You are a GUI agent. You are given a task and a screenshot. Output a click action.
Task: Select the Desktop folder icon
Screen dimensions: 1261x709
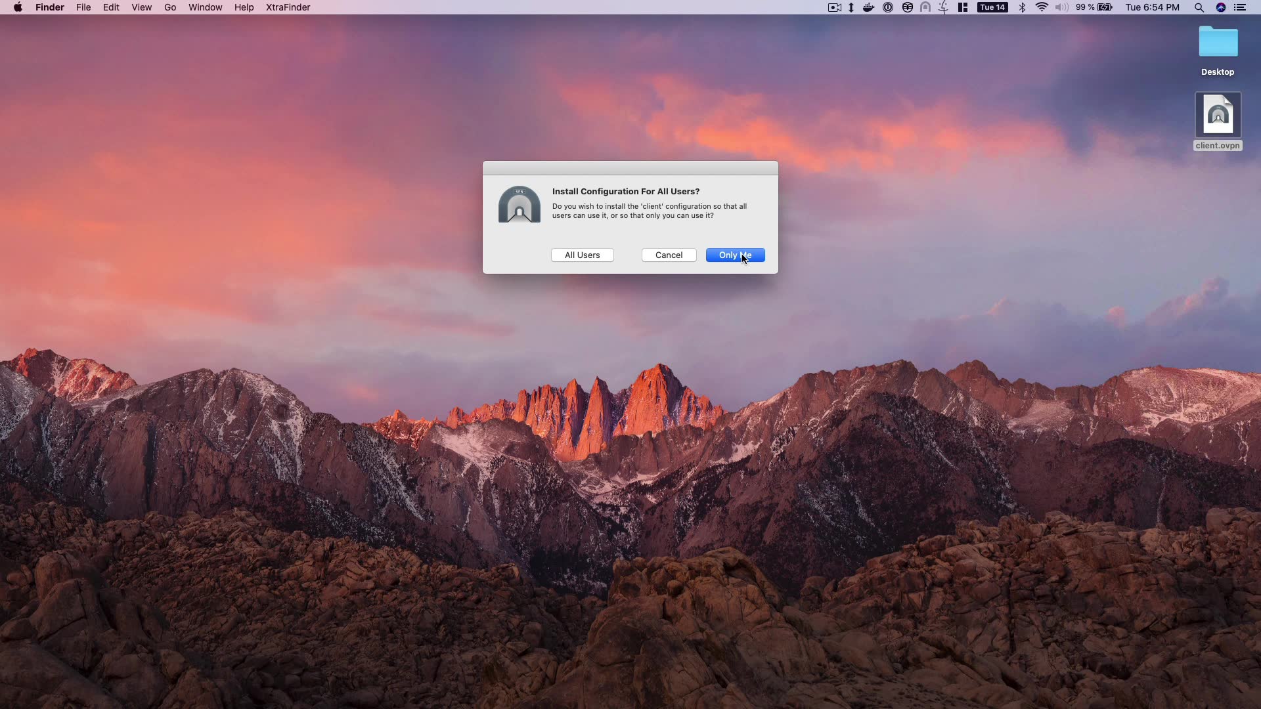[x=1218, y=43]
